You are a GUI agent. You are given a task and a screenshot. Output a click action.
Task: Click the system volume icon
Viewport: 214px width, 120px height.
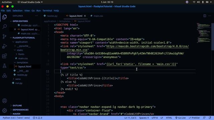pyautogui.click(x=198, y=2)
